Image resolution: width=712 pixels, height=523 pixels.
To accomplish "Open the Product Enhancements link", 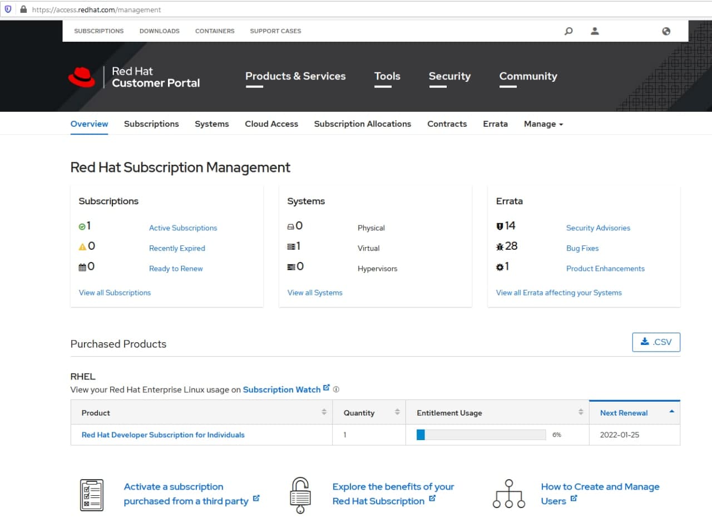I will point(605,269).
